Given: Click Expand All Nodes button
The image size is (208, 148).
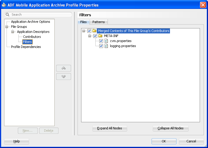Looking at the screenshot, I should [x=110, y=128].
